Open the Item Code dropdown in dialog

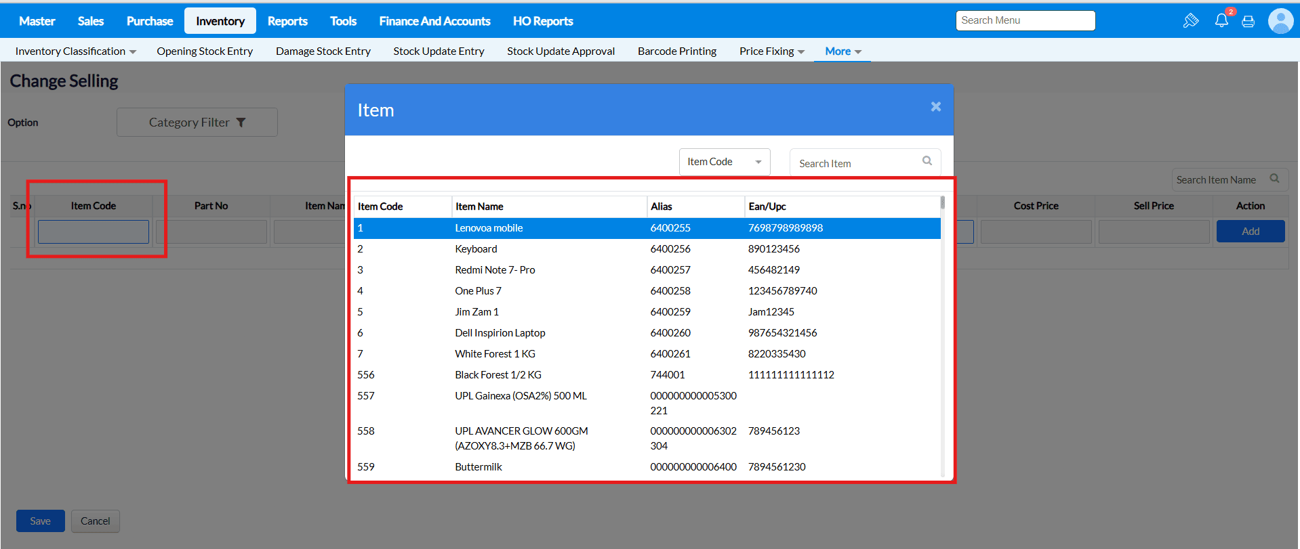[x=724, y=162]
